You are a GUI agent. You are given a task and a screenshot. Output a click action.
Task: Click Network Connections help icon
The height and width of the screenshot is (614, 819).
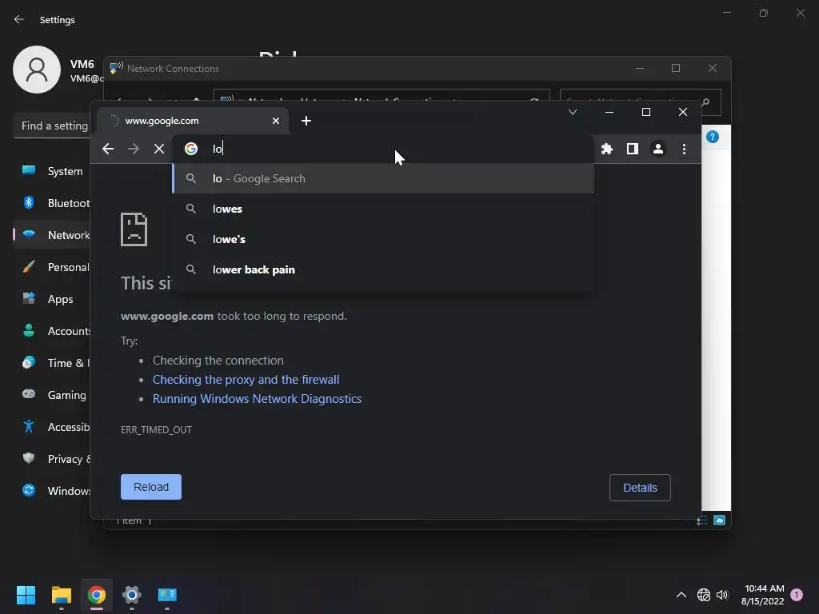pyautogui.click(x=713, y=137)
